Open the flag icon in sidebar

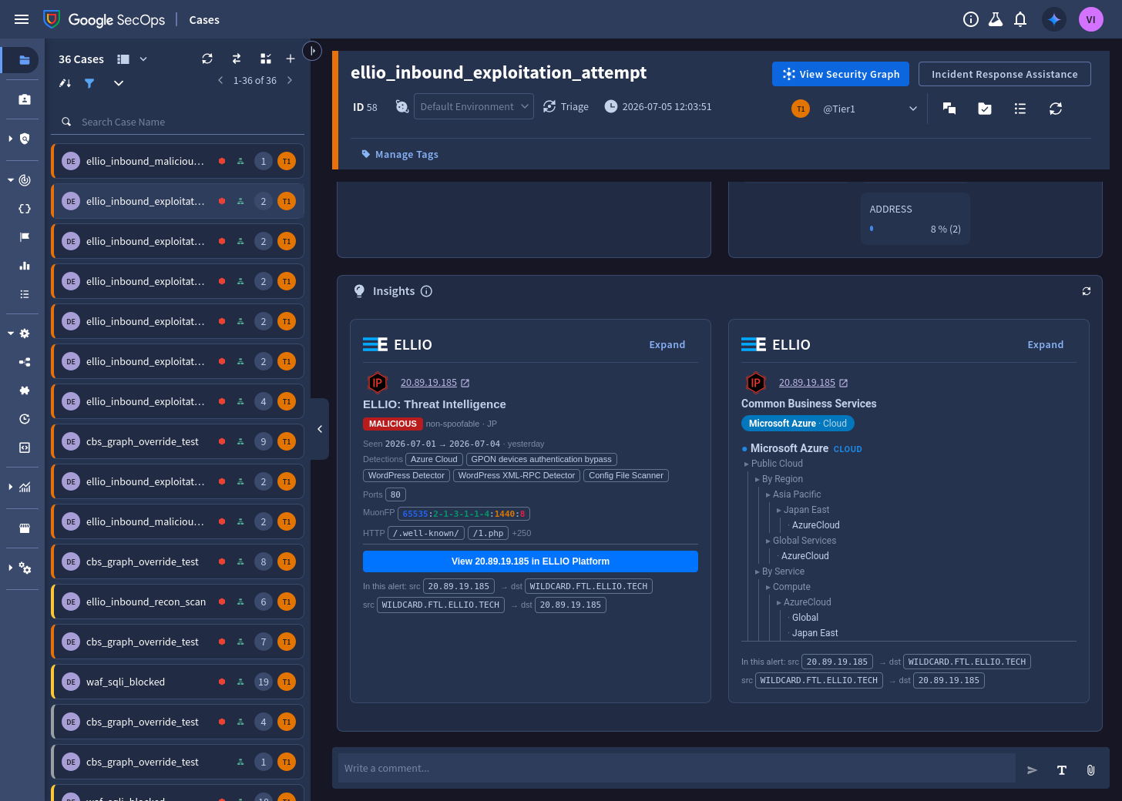point(24,237)
